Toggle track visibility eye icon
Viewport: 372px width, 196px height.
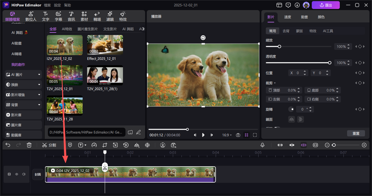pyautogui.click(x=17, y=174)
